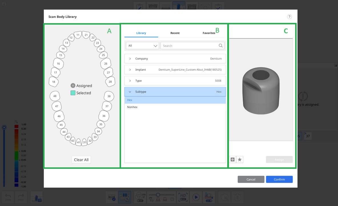The width and height of the screenshot is (338, 206).
Task: Click the arch alignment icon in bottom toolbar
Action: 112,197
